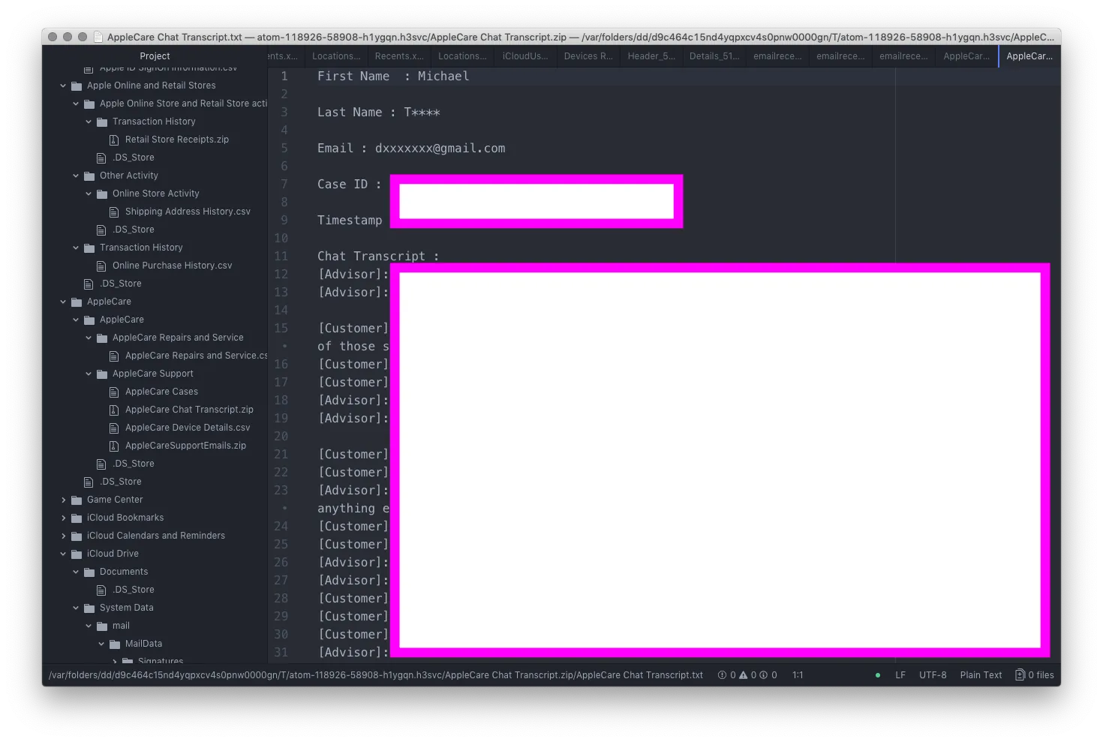
Task: Click the AppleCareSupportEmails.zip archive icon
Action: pyautogui.click(x=114, y=446)
